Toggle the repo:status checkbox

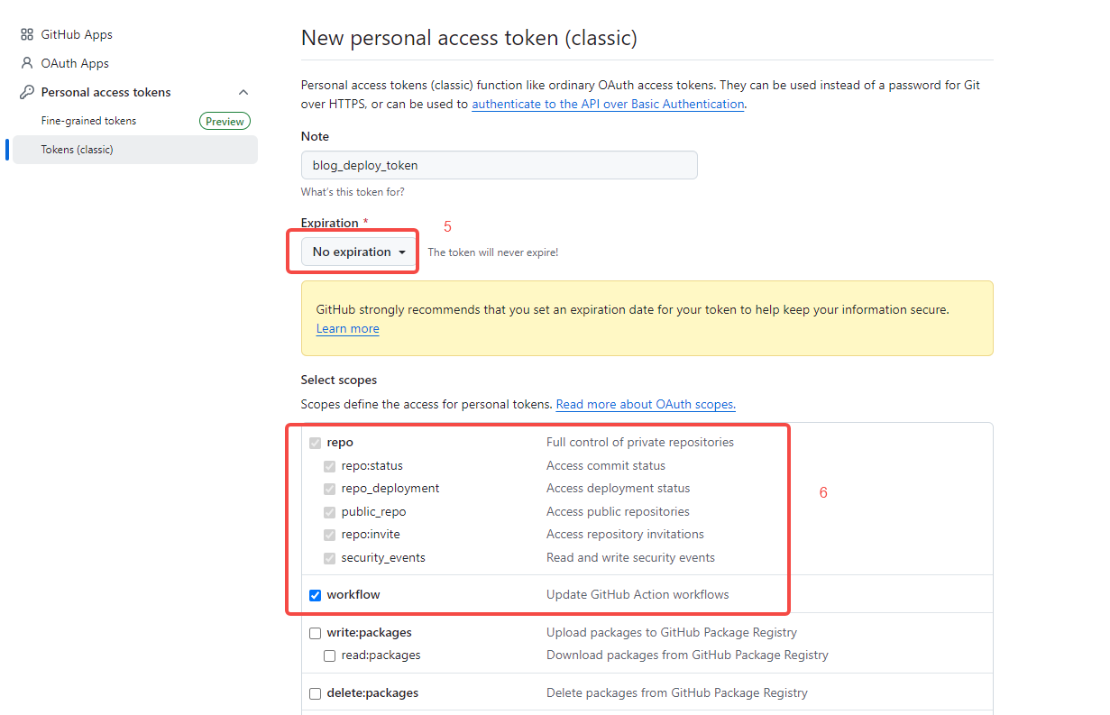click(330, 466)
